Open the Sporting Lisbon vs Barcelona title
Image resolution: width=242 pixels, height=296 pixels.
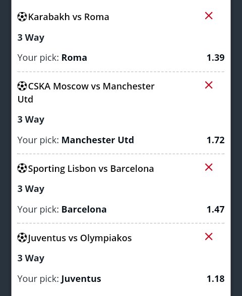91,168
